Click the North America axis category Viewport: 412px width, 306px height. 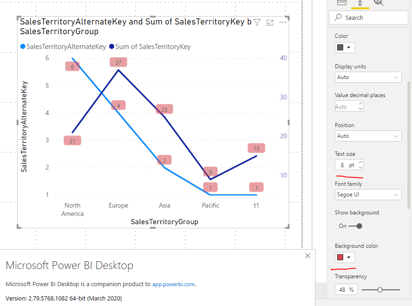point(73,209)
